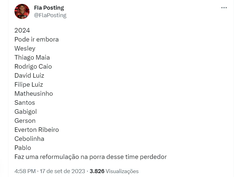
Task: Open the 3.826 Visualizações view count
Action: coord(114,171)
